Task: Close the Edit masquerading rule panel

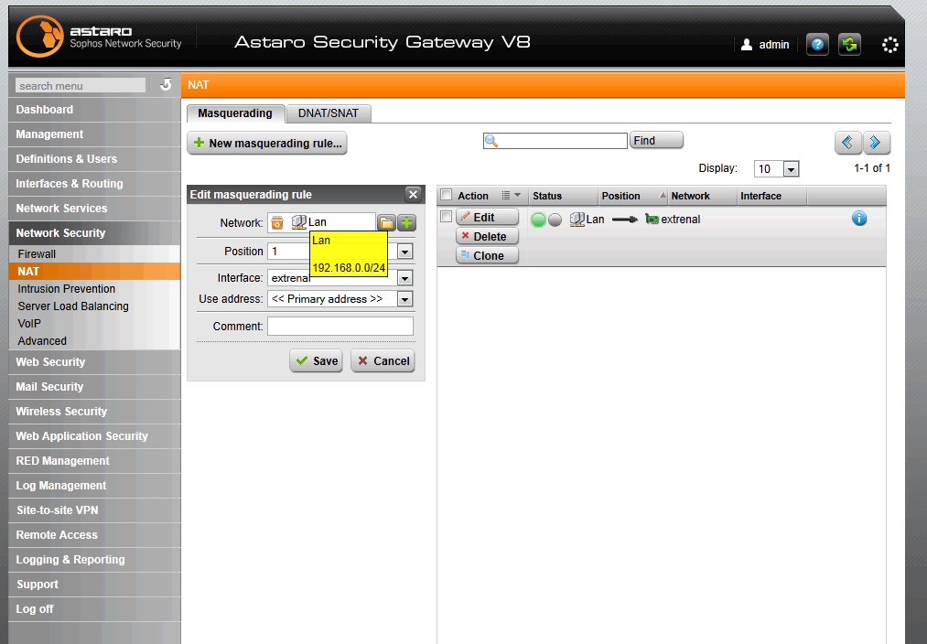Action: pos(413,194)
